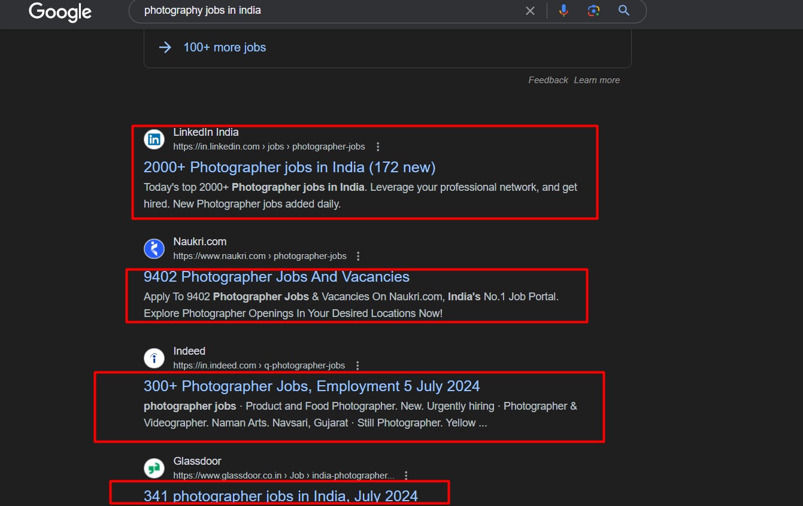Click the LinkedIn favicon
Viewport: 803px width, 506px height.
pyautogui.click(x=154, y=139)
